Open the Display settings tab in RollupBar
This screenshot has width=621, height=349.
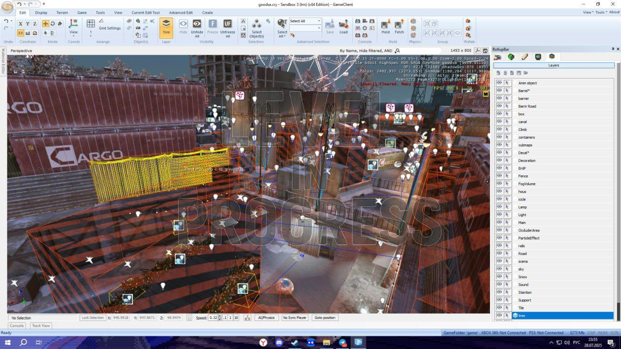click(538, 57)
